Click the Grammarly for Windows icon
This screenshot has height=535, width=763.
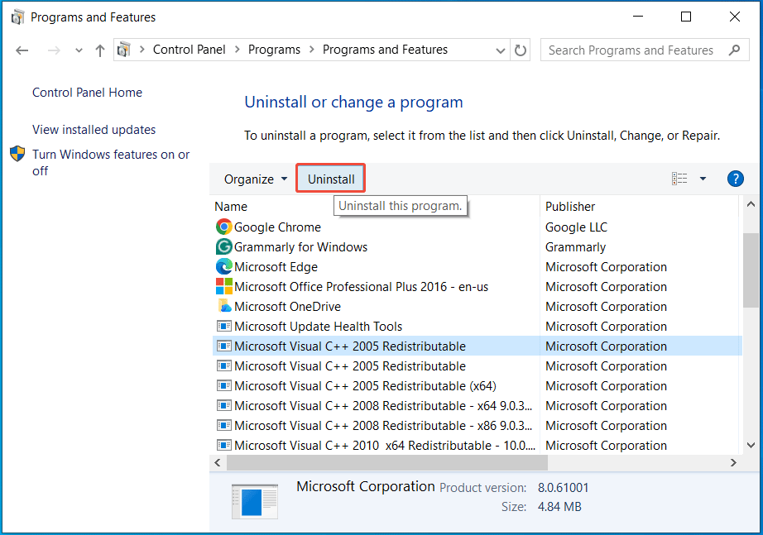click(x=223, y=246)
